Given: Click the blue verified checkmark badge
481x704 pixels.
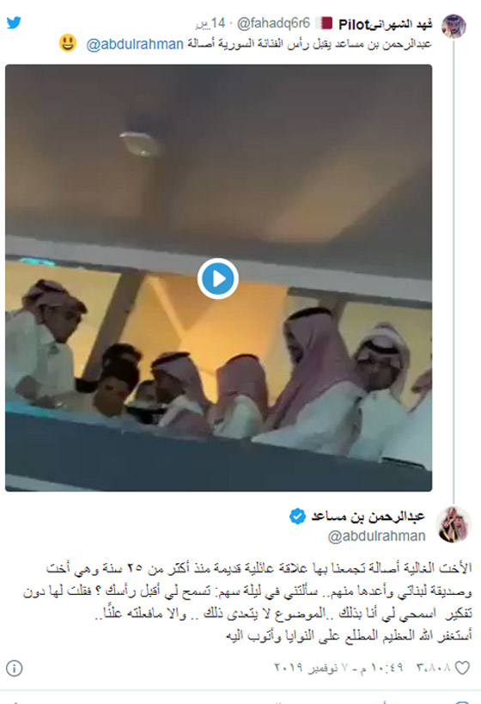Looking at the screenshot, I should 297,517.
